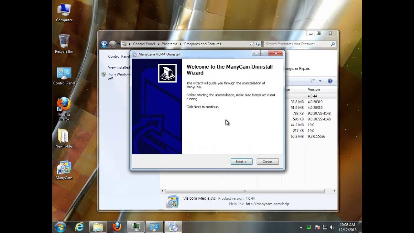This screenshot has width=414, height=233.
Task: Select the ManyCam desktop shortcut
Action: [64, 170]
